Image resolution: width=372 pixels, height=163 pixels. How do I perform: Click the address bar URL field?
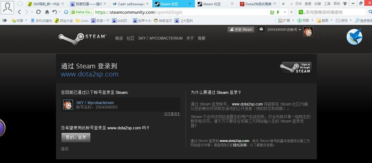(181, 12)
